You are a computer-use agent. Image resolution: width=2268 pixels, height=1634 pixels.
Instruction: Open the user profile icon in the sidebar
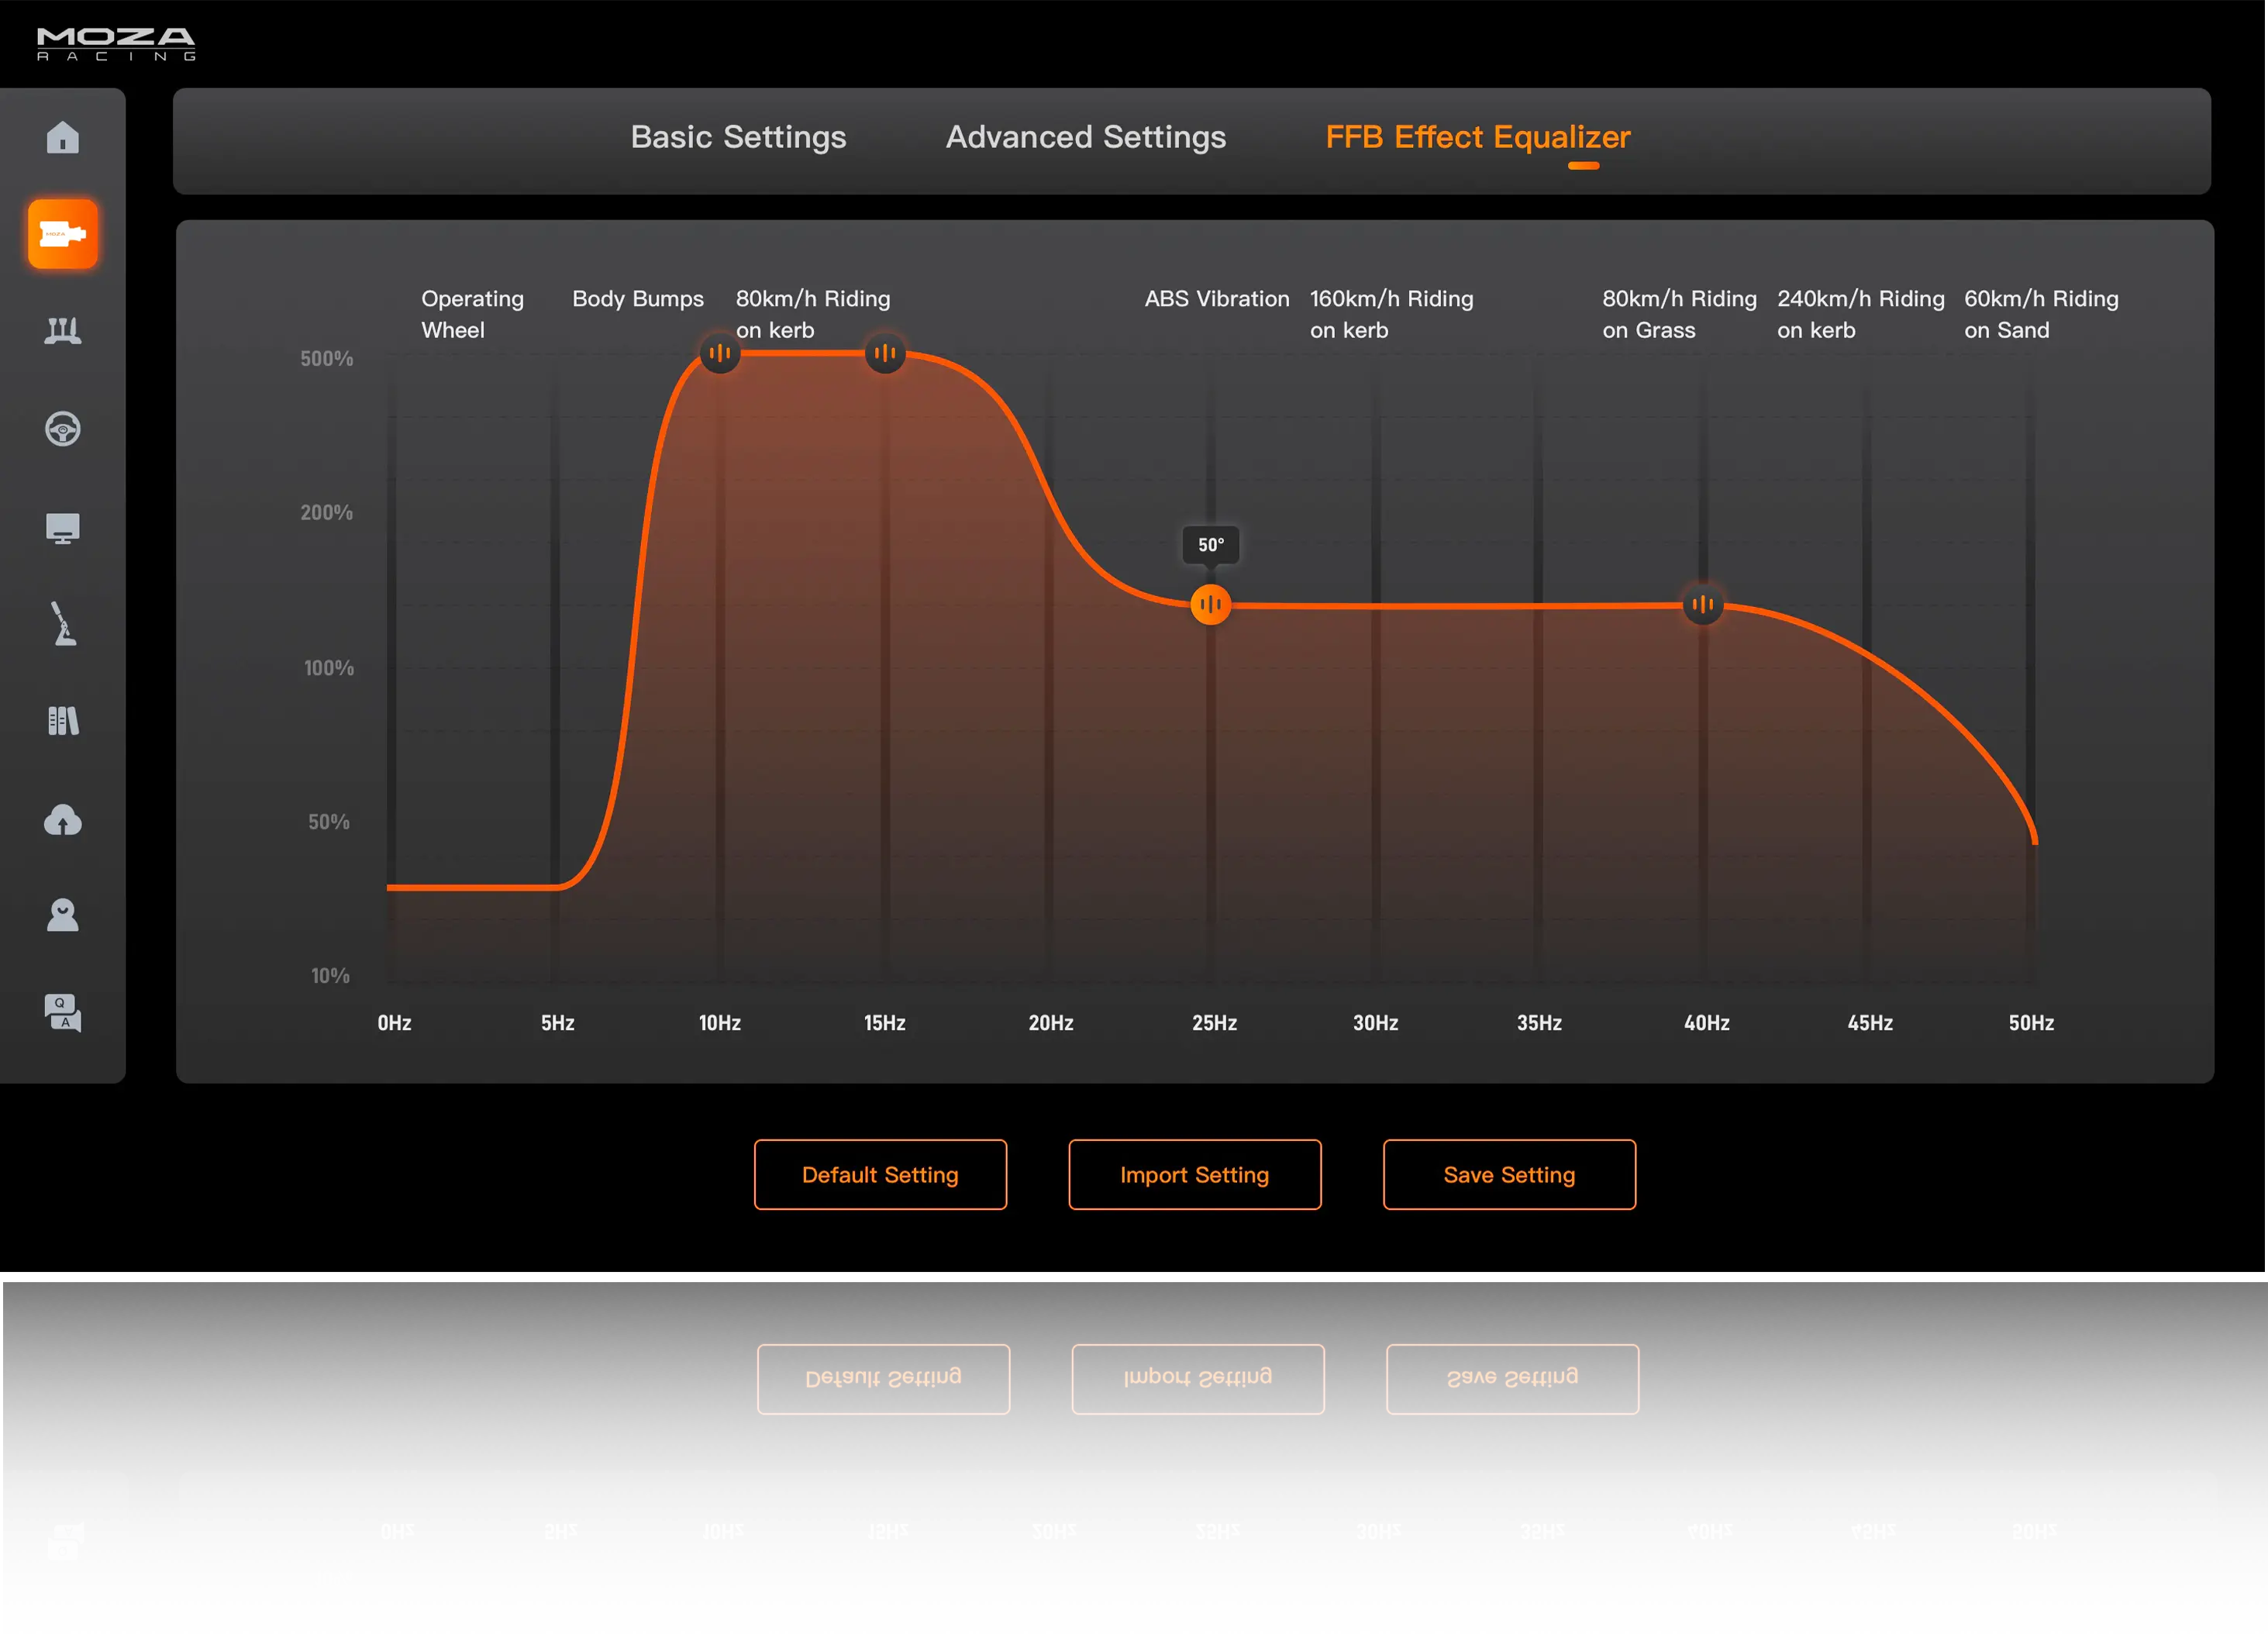pos(62,915)
